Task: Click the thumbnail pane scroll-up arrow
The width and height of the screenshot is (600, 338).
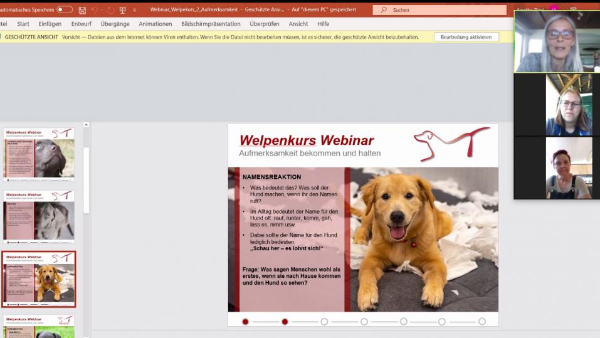Action: point(86,124)
